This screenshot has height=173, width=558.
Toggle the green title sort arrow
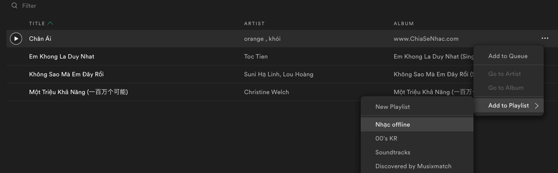click(50, 23)
